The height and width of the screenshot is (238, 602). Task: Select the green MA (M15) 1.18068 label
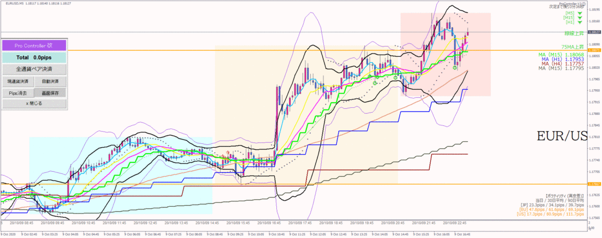pos(561,55)
